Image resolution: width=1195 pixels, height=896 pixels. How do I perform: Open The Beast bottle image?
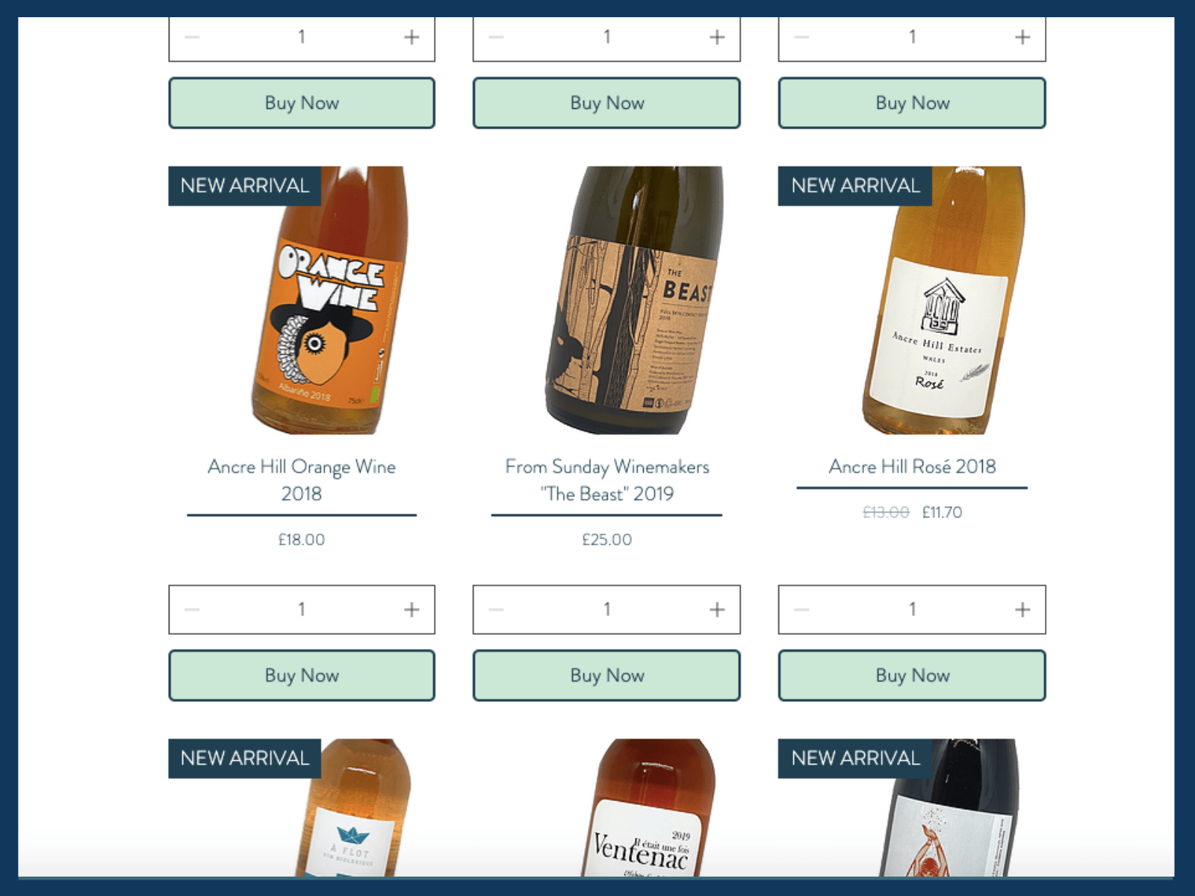click(x=606, y=300)
